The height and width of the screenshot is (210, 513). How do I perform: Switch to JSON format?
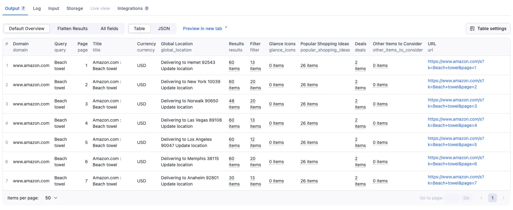[x=164, y=29]
